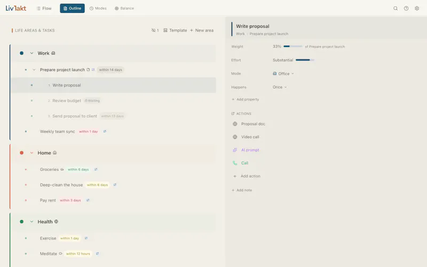Add a New area

tap(202, 30)
